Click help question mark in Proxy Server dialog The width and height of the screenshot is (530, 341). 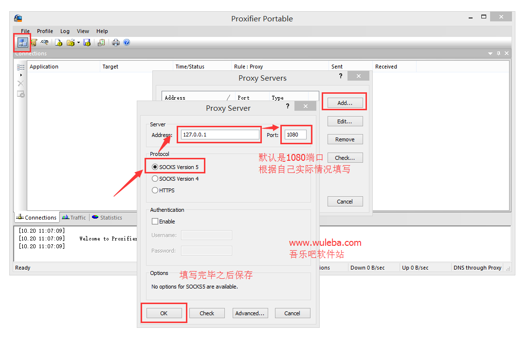tap(288, 106)
